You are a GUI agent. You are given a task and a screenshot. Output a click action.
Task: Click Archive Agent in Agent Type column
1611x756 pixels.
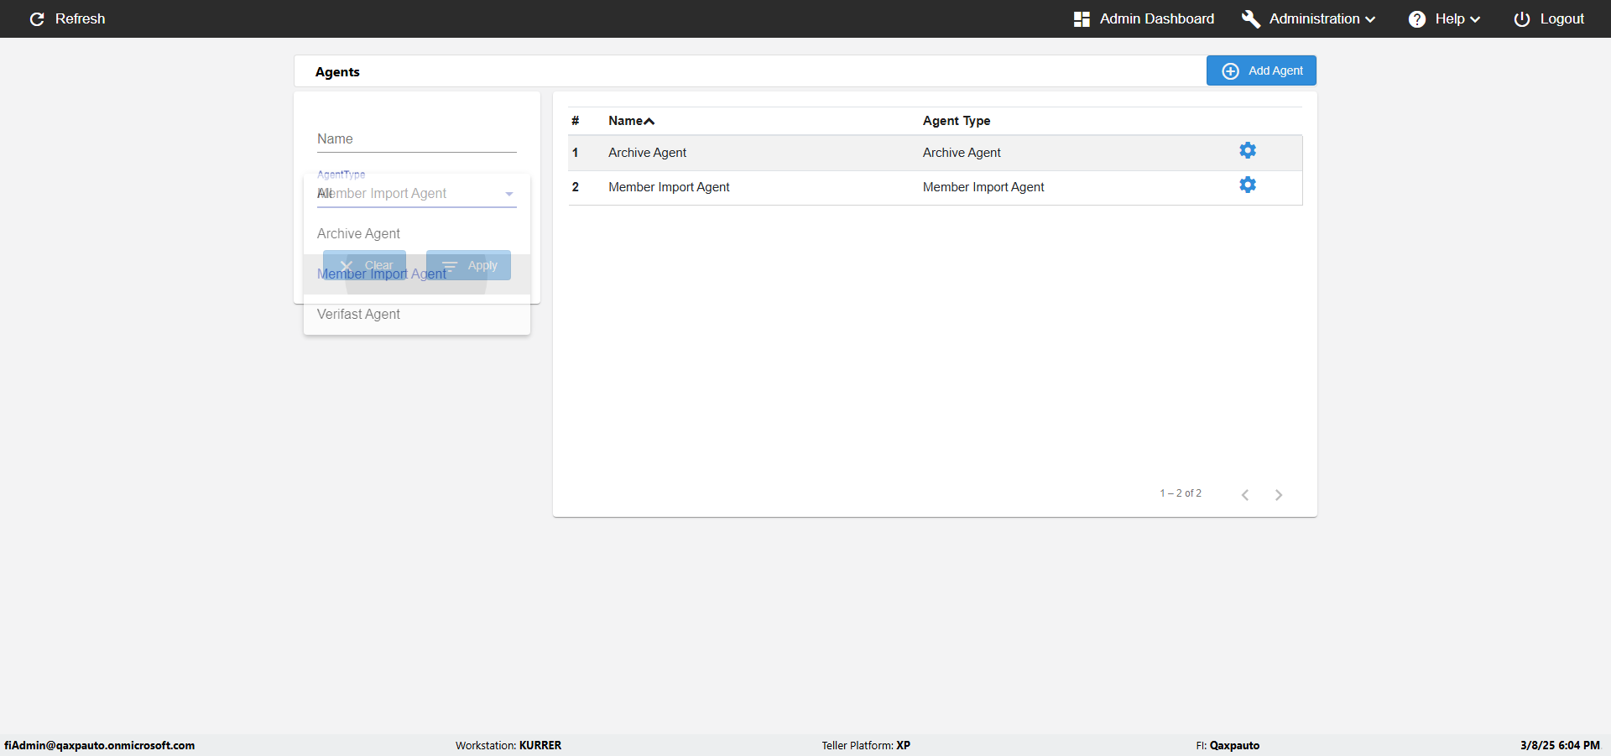(962, 153)
